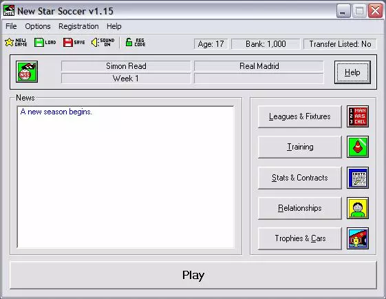The image size is (386, 299).
Task: Start a New Game from toolbar
Action: coord(17,43)
